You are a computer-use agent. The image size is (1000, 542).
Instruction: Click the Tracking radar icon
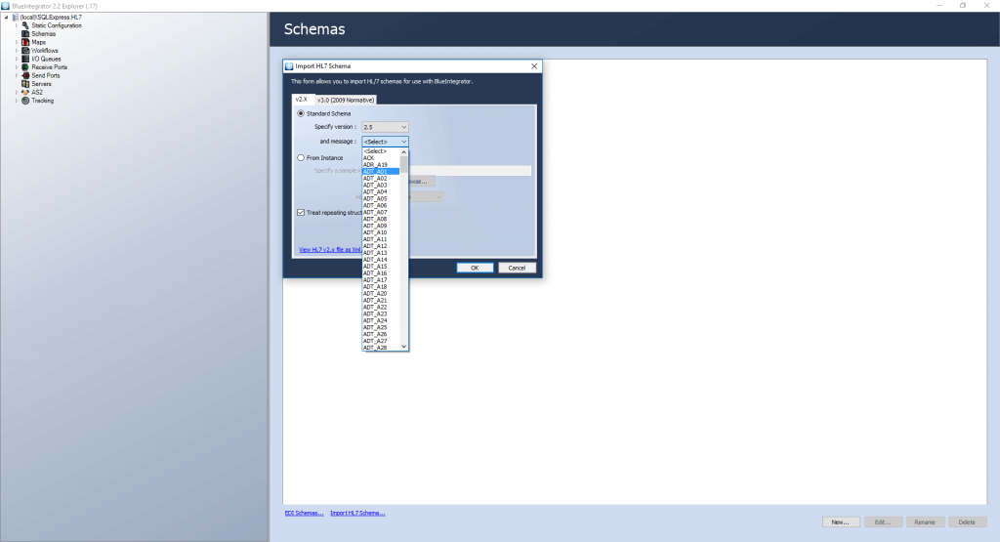point(25,101)
